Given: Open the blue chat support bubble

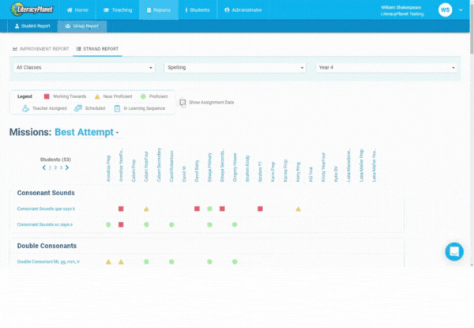Looking at the screenshot, I should [454, 251].
